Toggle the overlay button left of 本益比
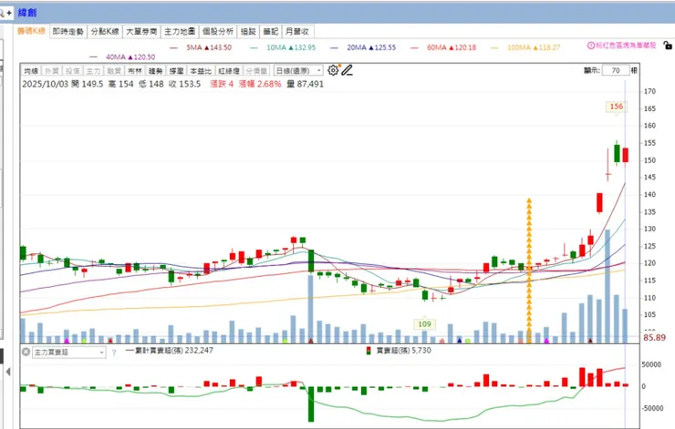 (176, 70)
